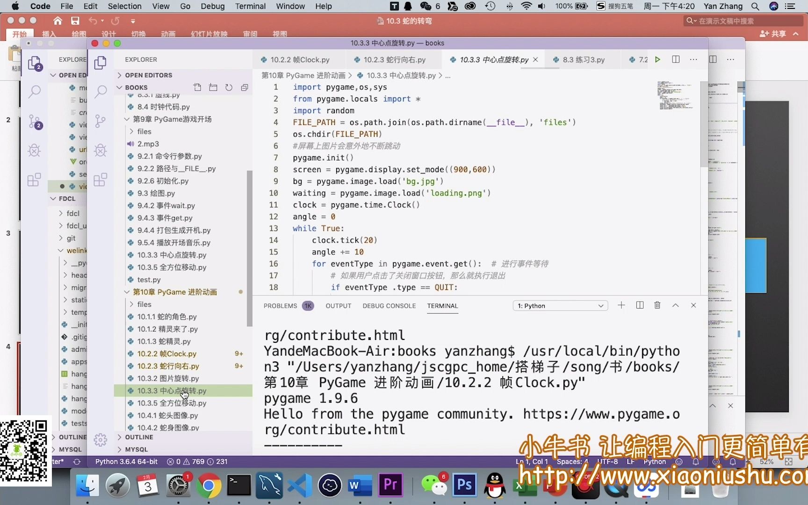Click Python 3.6.4 64-bit in status bar
Viewport: 808px width, 505px height.
[x=126, y=462]
